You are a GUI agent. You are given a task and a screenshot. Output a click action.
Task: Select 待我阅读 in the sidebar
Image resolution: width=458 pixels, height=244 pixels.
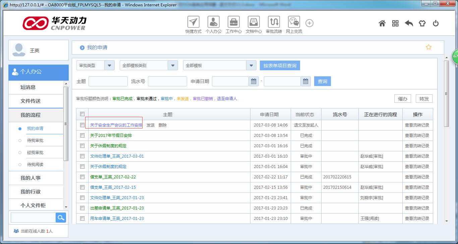click(35, 165)
